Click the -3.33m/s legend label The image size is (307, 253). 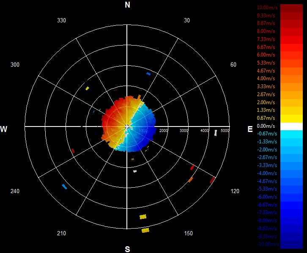(x=267, y=165)
